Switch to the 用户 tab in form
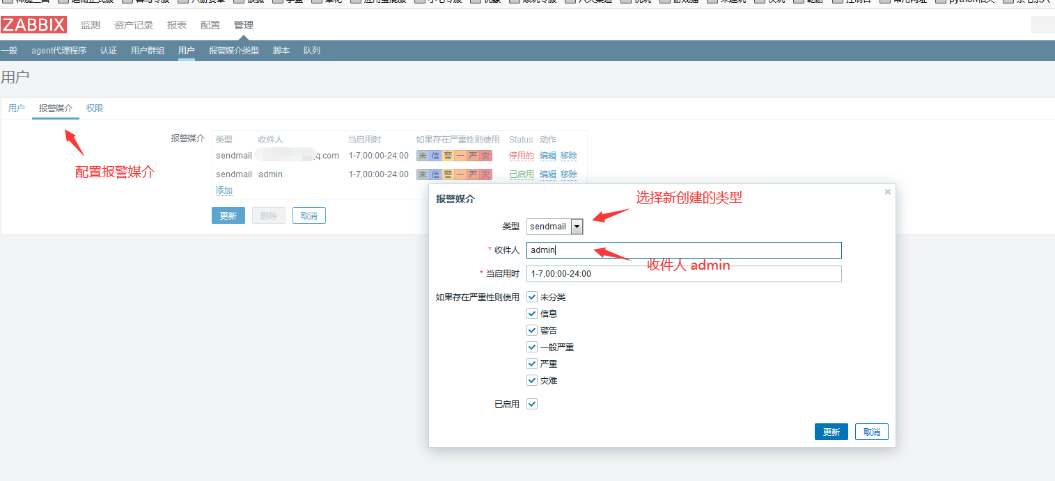 (x=16, y=108)
